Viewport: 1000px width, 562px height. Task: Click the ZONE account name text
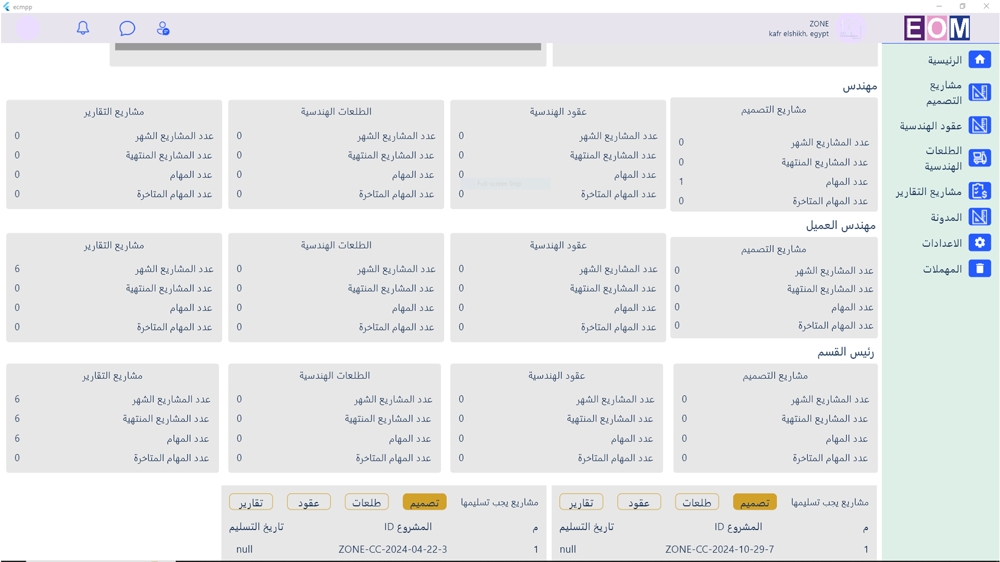coord(819,23)
